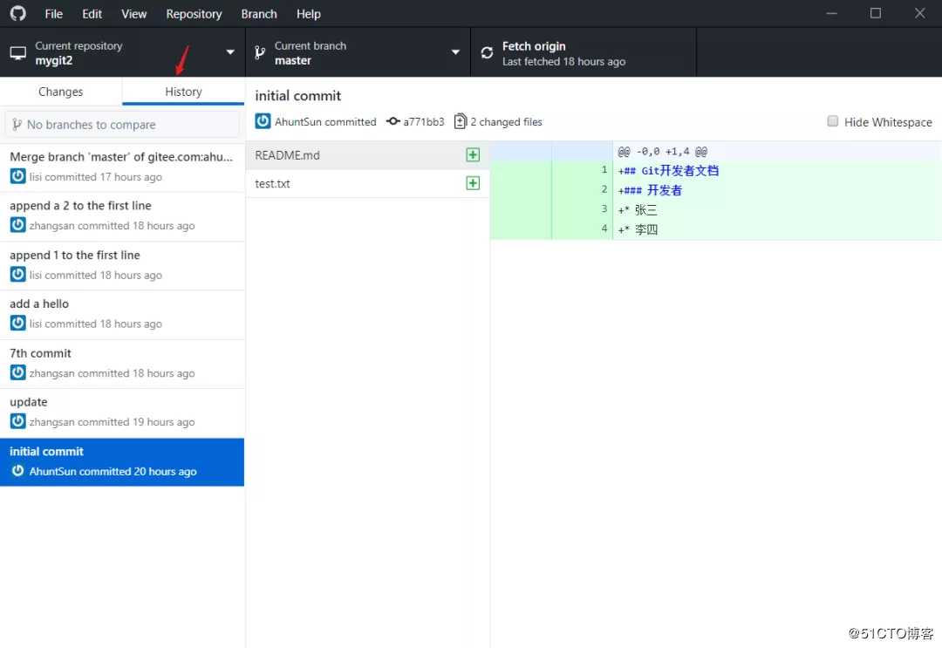Screen dimensions: 942x648
Task: Click commit SHA icon beside a771bb3
Action: point(392,121)
